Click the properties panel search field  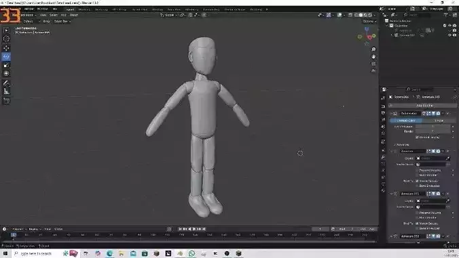click(x=420, y=89)
